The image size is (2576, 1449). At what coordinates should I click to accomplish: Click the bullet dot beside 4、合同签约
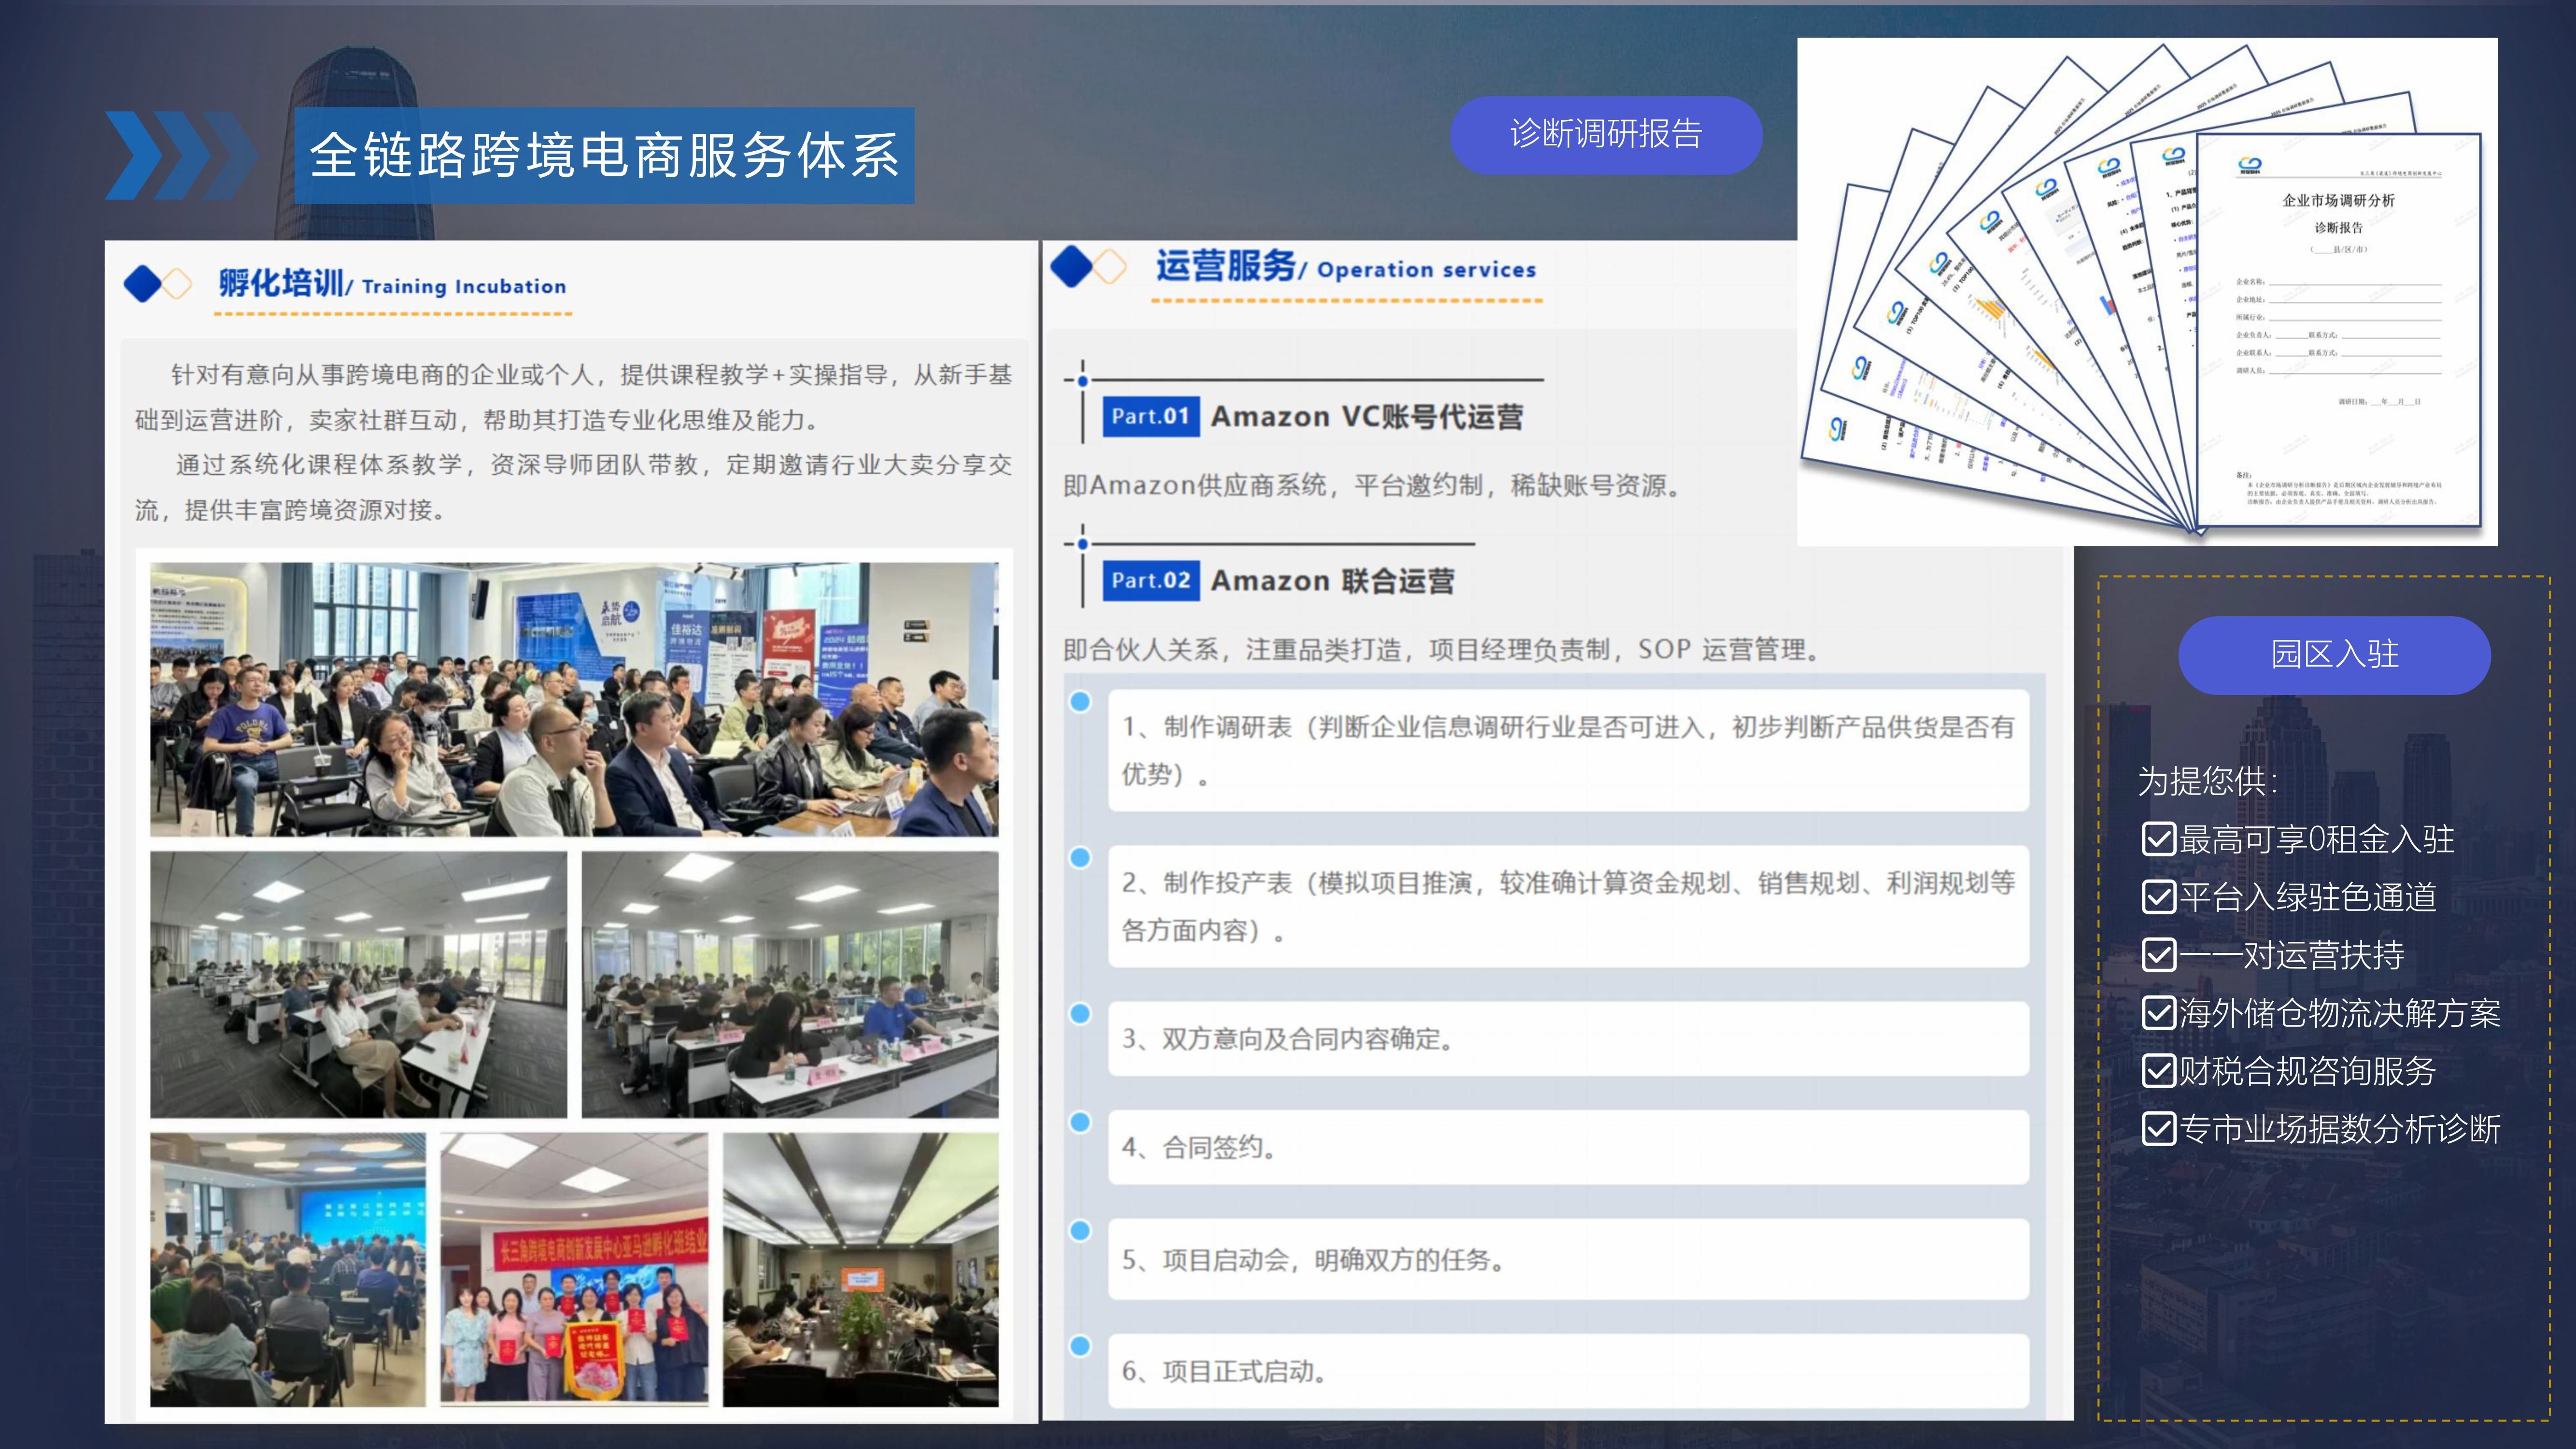[x=1080, y=1122]
